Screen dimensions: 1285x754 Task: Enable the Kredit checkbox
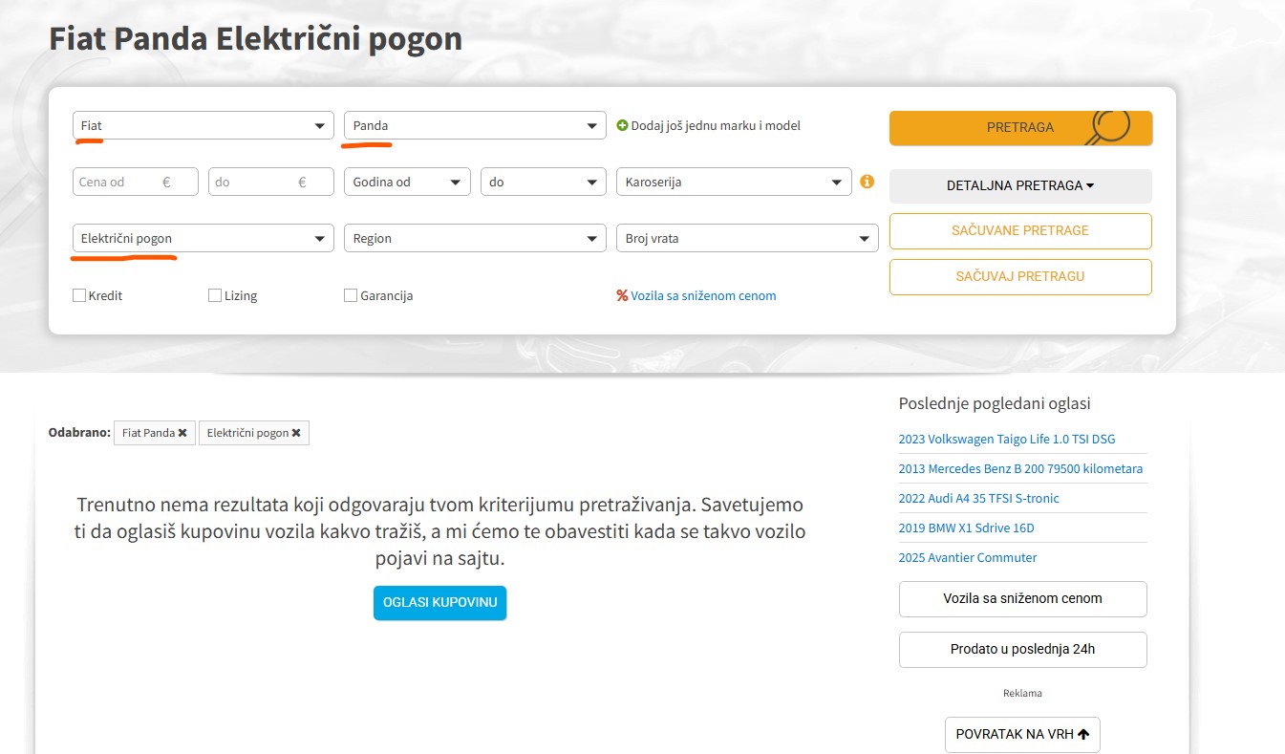tap(79, 295)
